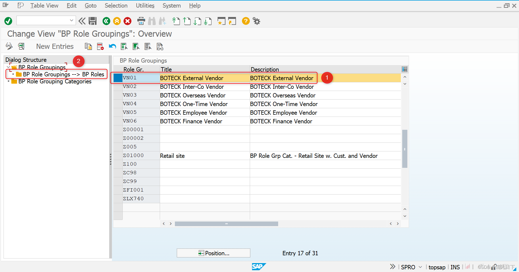Click the Select Block icon
This screenshot has height=272, width=519.
[x=136, y=46]
